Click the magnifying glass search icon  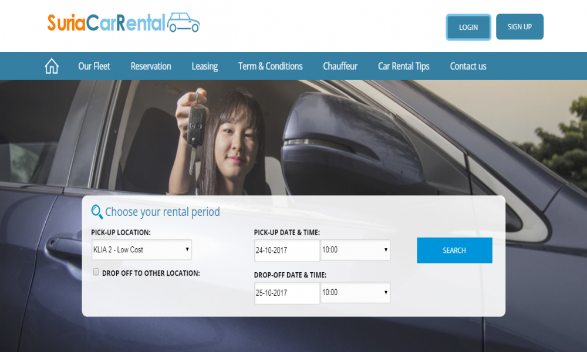point(97,212)
